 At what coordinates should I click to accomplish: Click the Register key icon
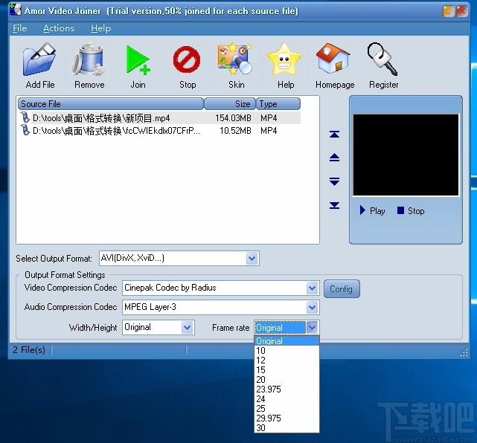[382, 59]
